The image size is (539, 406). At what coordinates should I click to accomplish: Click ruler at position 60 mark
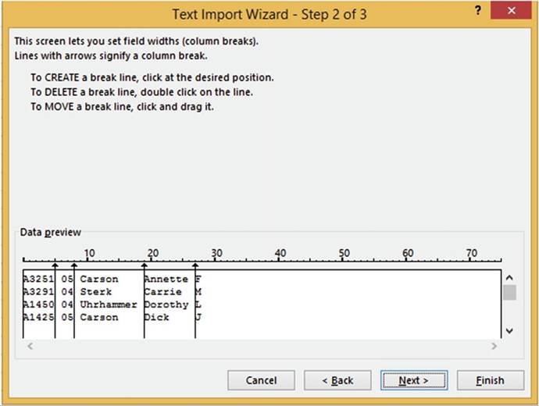point(406,261)
